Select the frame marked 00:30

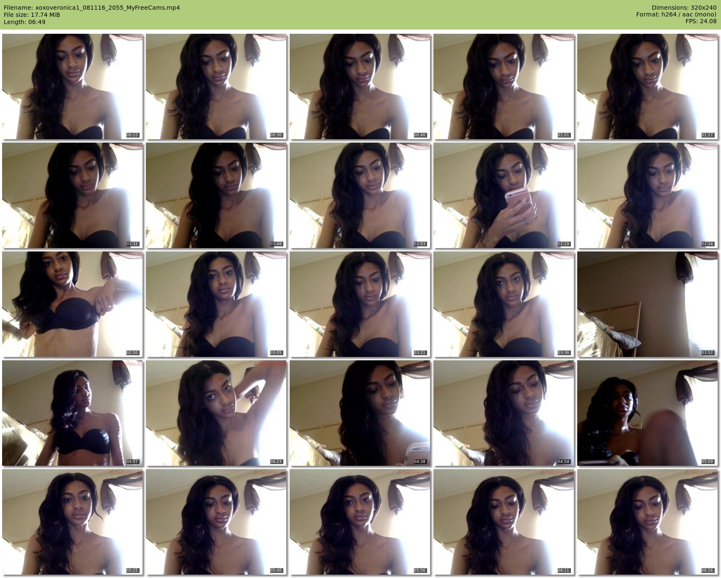coord(216,86)
